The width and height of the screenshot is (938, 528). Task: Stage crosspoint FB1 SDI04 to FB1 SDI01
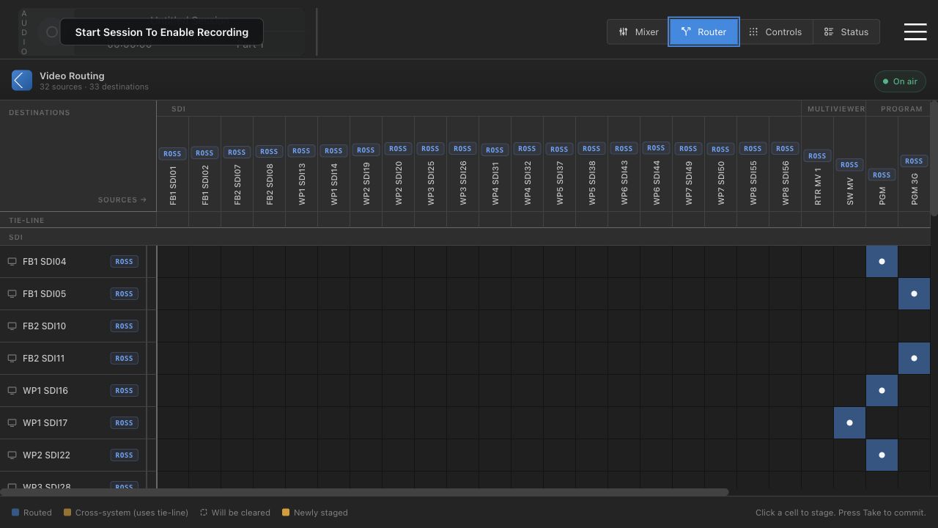click(172, 262)
